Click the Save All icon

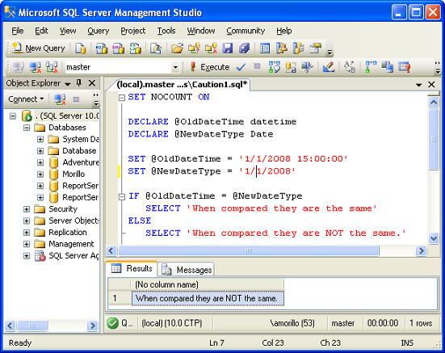click(244, 48)
